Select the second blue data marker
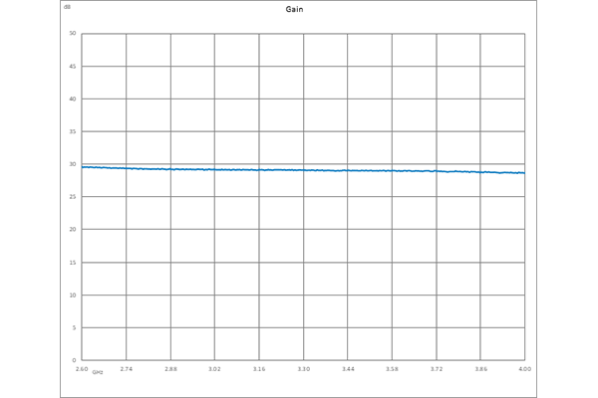The image size is (598, 398). 148,175
